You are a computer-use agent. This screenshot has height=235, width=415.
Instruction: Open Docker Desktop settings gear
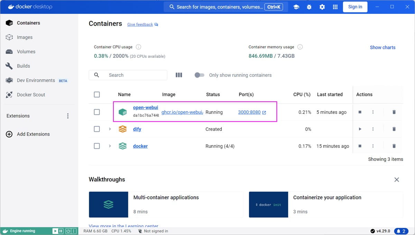[322, 7]
